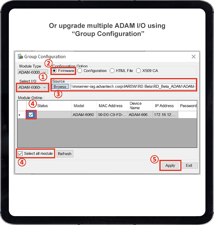This screenshot has height=225, width=214.
Task: Click the Browse button for Source
Action: coord(60,87)
